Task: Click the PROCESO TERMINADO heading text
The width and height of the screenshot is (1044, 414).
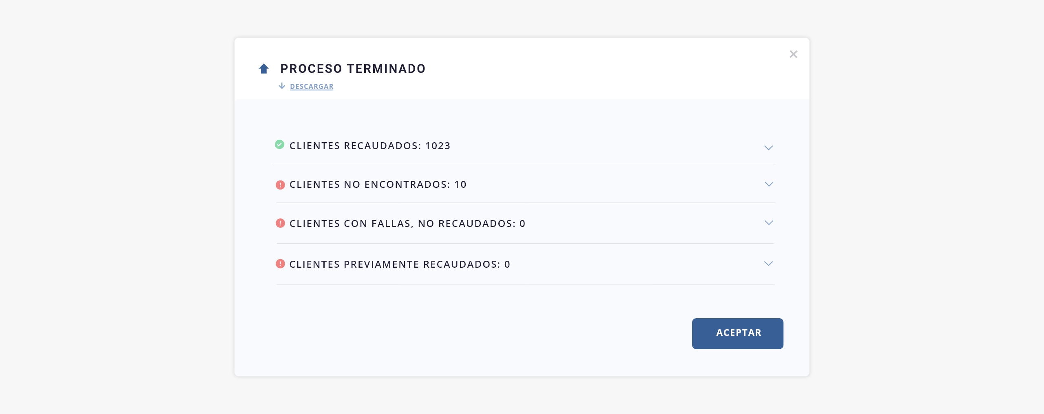Action: pyautogui.click(x=353, y=69)
